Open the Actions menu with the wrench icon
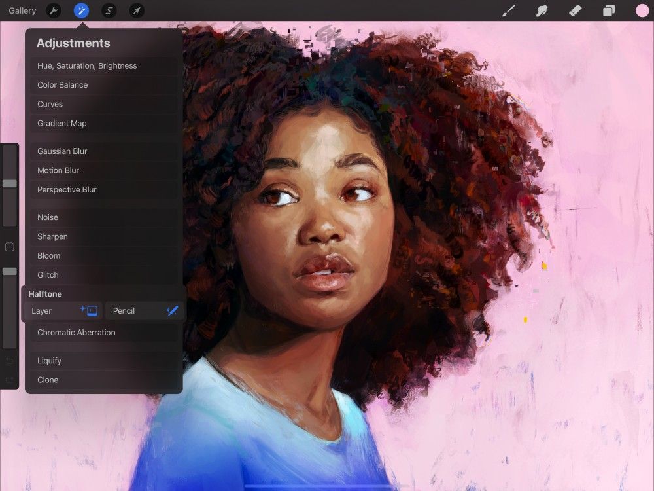 click(53, 10)
